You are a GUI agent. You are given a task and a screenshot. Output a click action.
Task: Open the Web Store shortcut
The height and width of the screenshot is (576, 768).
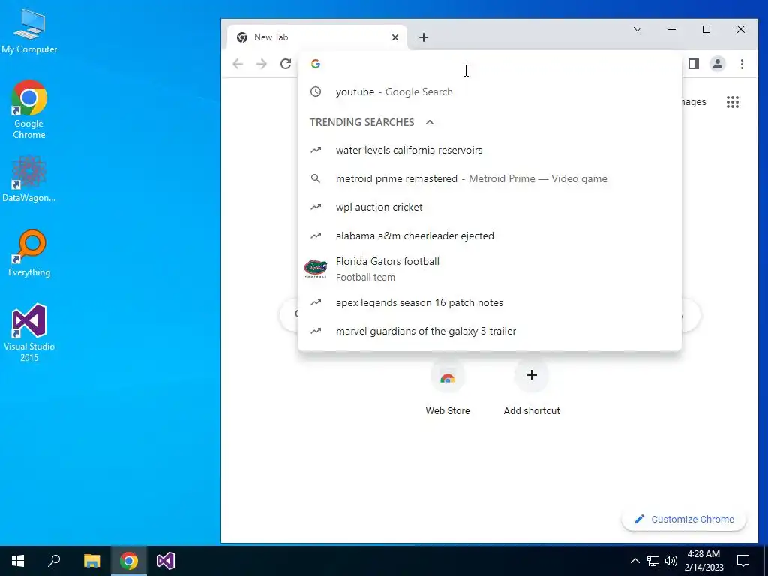point(448,388)
